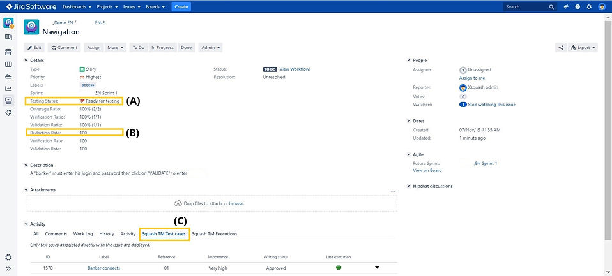The width and height of the screenshot is (612, 276).
Task: Open the Reports chart icon in sidebar
Action: (x=8, y=89)
